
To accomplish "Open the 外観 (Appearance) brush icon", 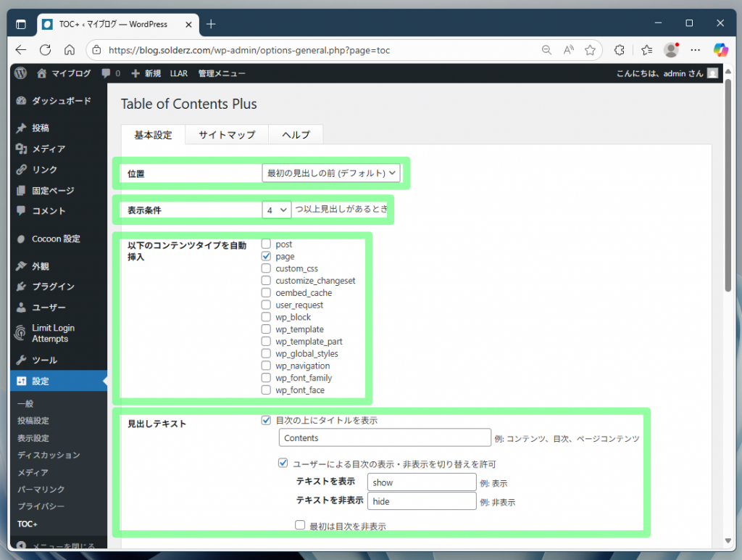I will 22,265.
